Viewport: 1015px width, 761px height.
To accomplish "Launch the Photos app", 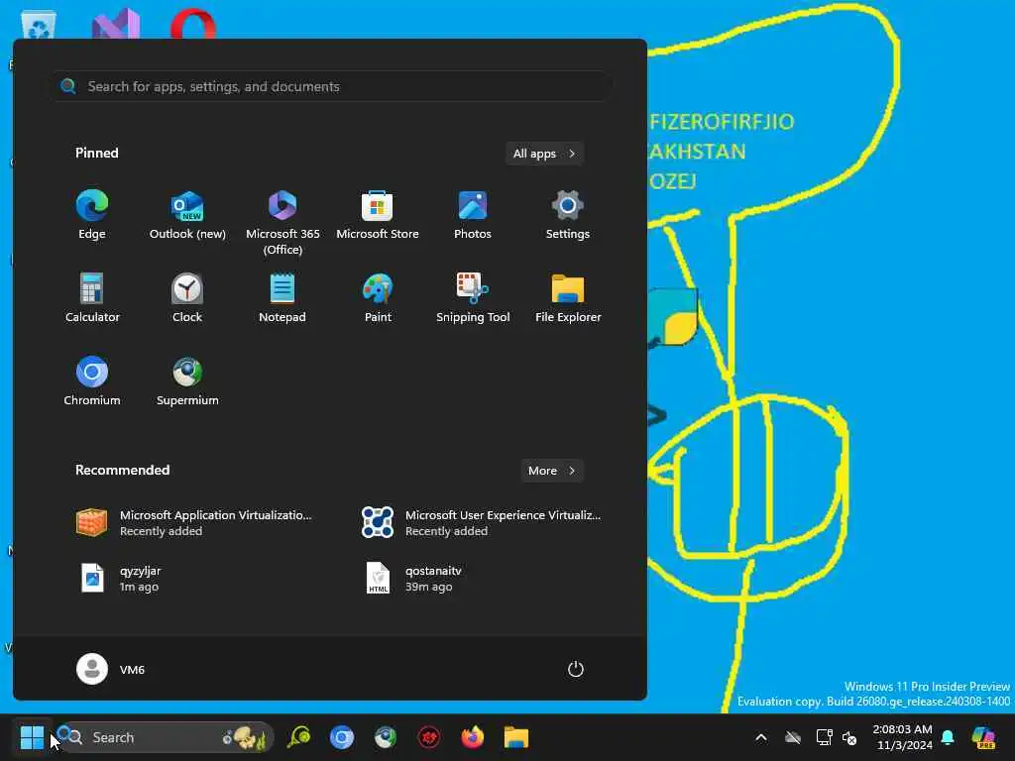I will [x=473, y=215].
